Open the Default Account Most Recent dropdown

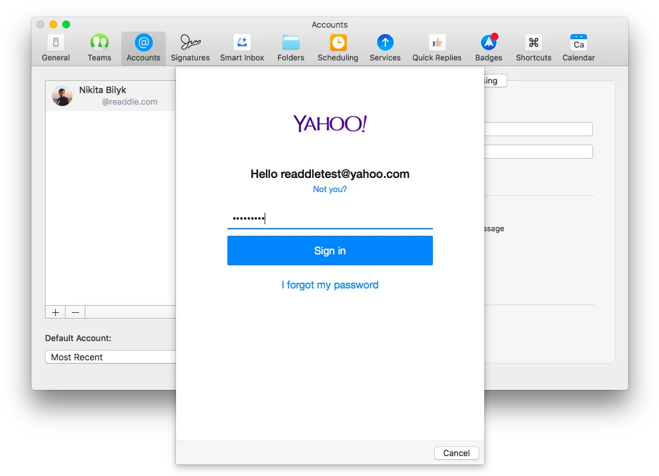(110, 357)
